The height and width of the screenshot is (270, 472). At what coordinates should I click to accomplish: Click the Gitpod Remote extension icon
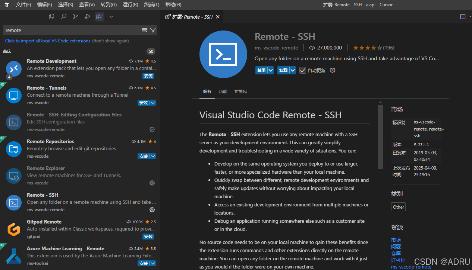tap(14, 229)
